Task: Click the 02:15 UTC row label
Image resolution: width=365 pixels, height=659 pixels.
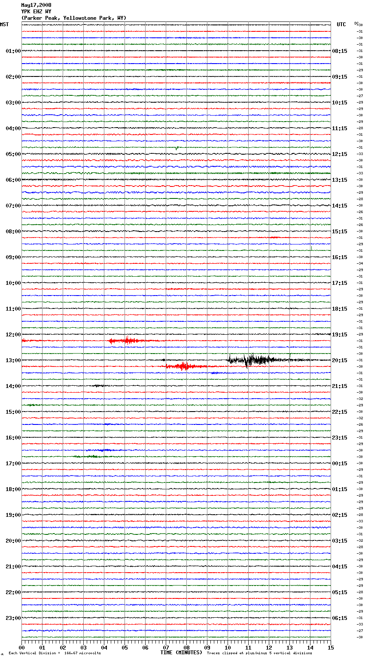Action: point(340,515)
